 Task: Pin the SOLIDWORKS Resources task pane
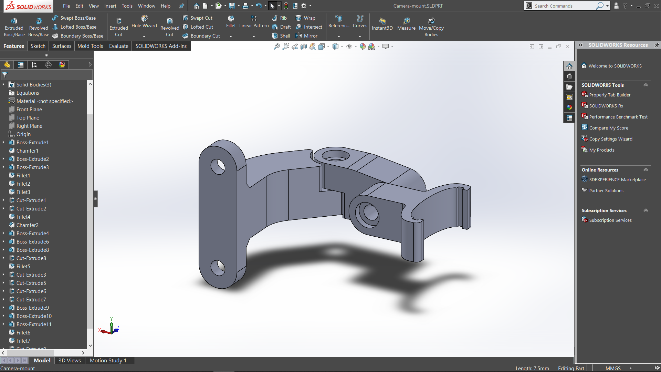pos(657,45)
